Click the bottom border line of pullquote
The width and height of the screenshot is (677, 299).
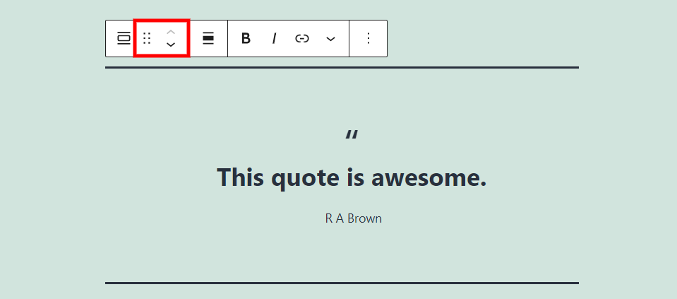(342, 283)
